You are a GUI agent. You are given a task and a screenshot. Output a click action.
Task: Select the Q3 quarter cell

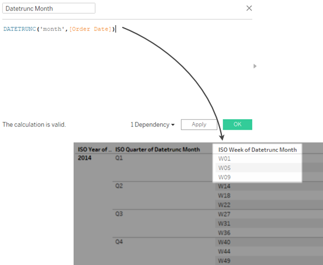click(x=119, y=214)
